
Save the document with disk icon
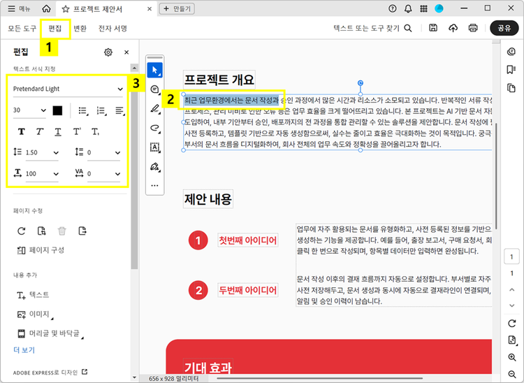pyautogui.click(x=433, y=28)
